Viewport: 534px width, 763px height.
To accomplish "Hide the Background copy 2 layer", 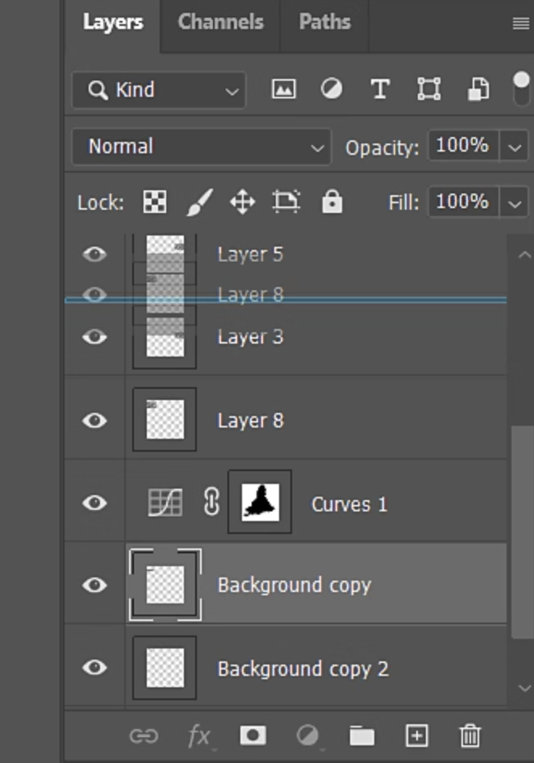I will (94, 668).
